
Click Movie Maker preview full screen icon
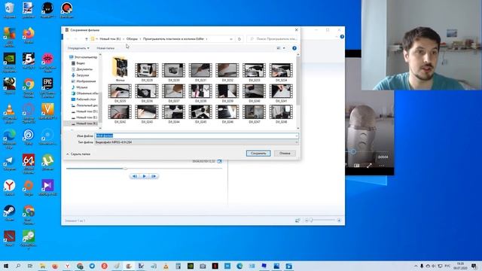(x=219, y=161)
